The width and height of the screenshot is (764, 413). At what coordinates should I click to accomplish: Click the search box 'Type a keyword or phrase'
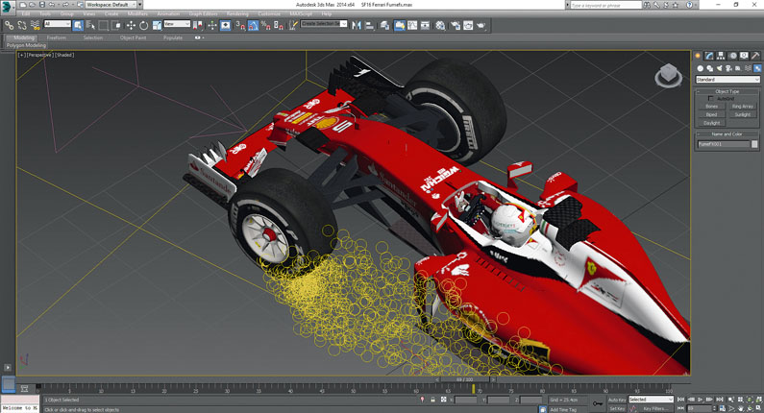605,5
